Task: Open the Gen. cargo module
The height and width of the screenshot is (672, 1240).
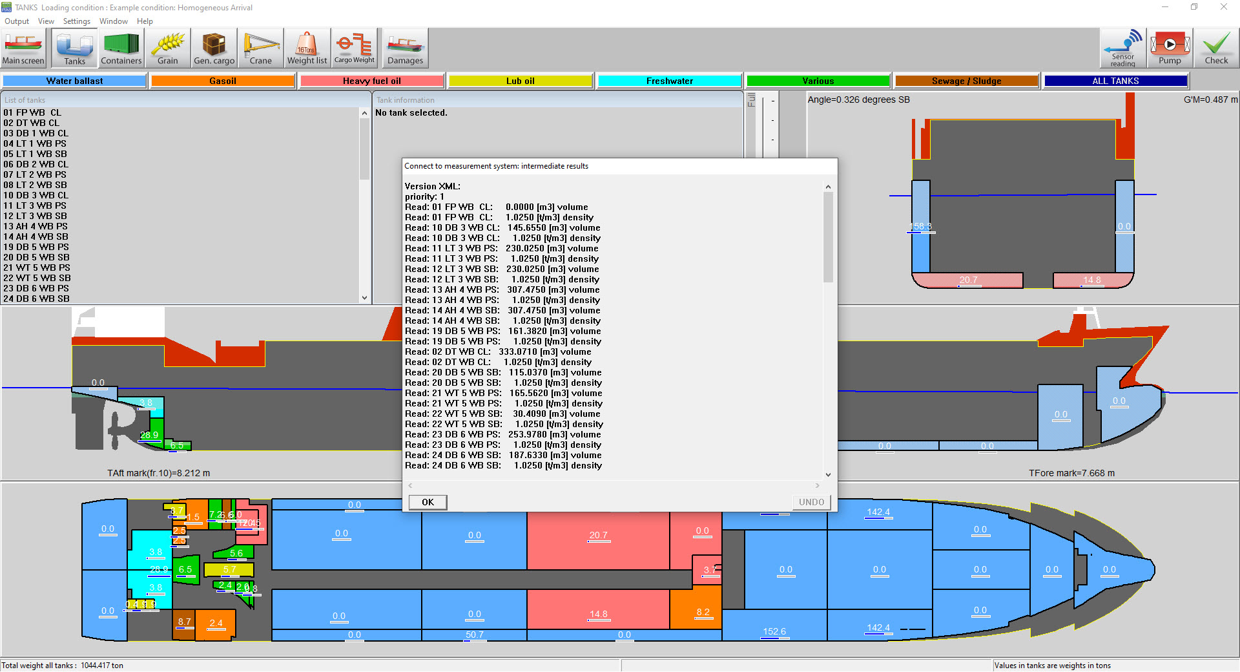Action: click(x=214, y=48)
